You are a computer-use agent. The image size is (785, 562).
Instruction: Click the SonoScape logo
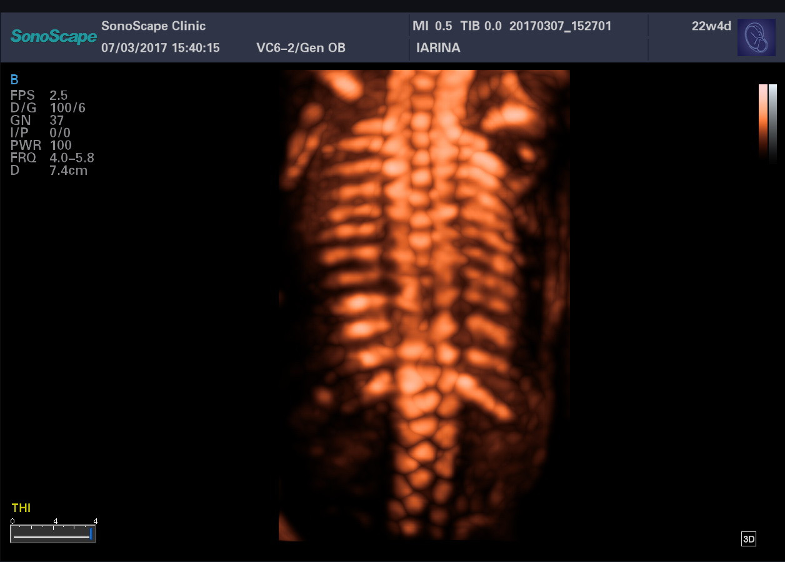54,37
